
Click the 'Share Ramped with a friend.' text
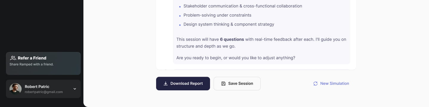click(x=32, y=64)
